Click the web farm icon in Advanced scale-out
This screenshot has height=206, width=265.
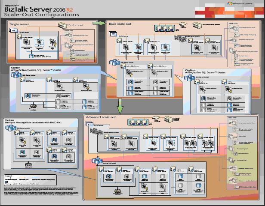(138, 122)
